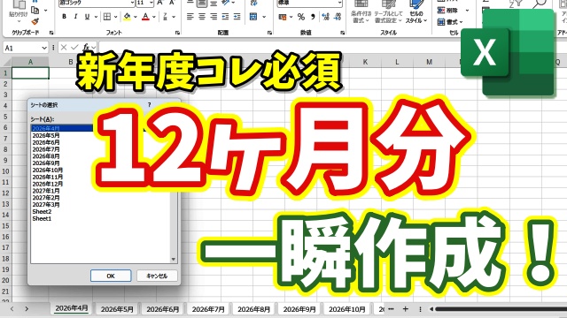Expand the Name Box dropdown arrow
Image resolution: width=567 pixels, height=318 pixels.
coord(44,48)
